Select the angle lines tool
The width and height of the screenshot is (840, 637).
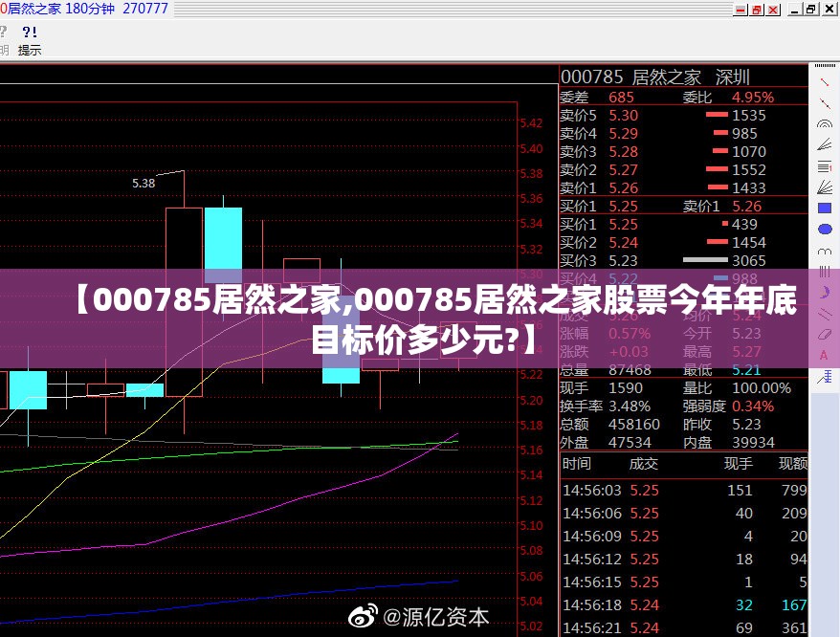(x=825, y=144)
